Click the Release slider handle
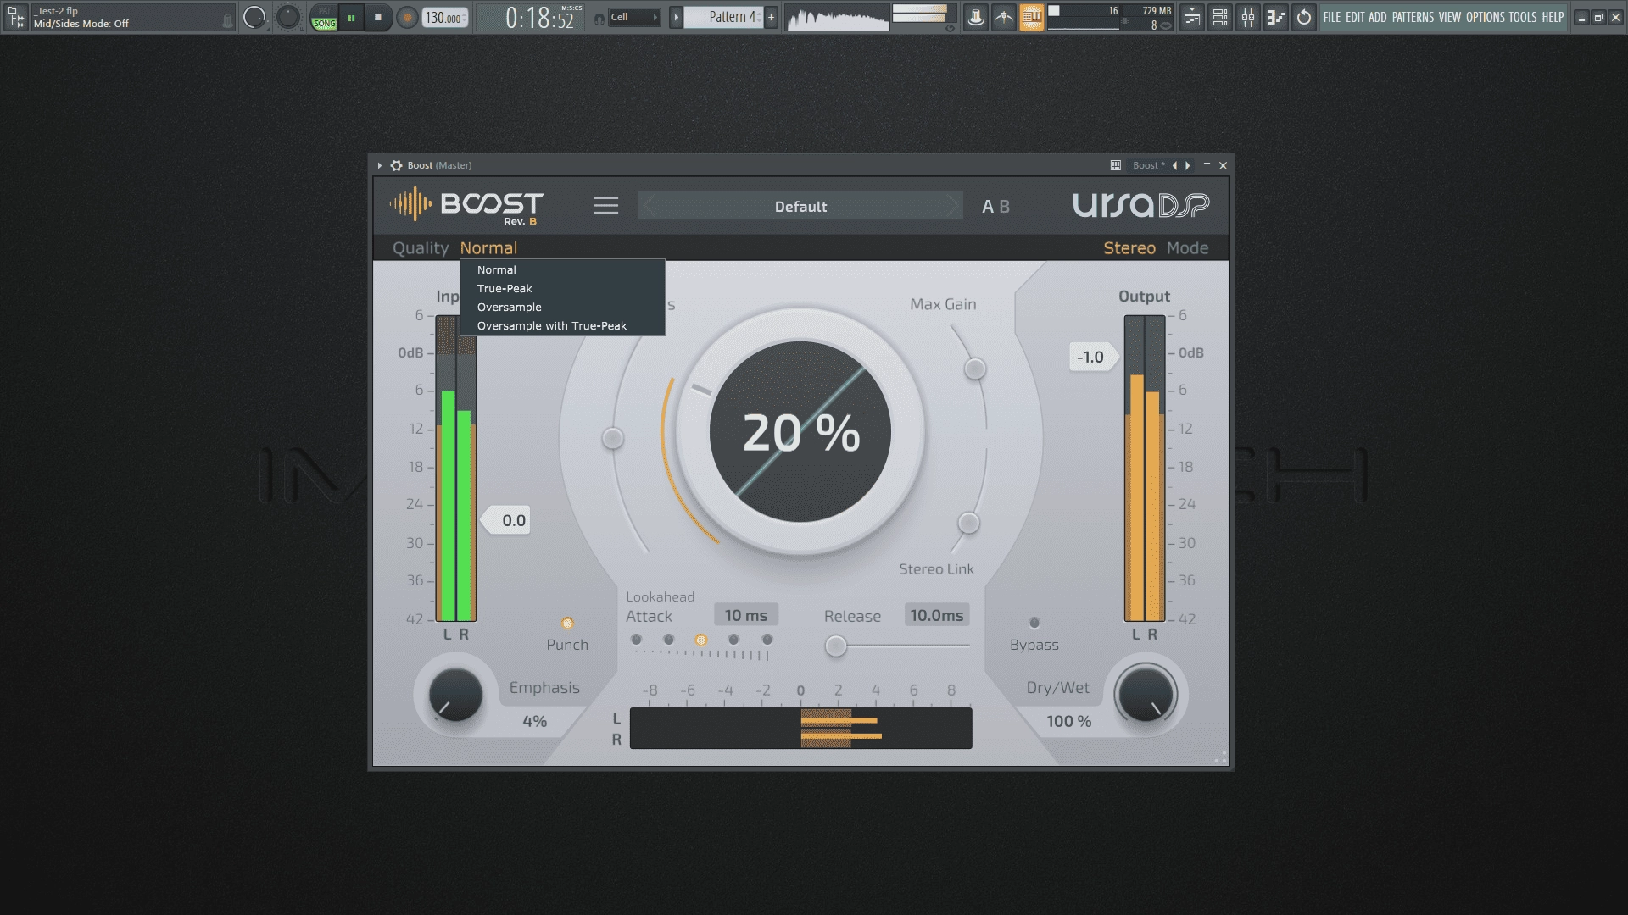The image size is (1628, 915). [836, 646]
